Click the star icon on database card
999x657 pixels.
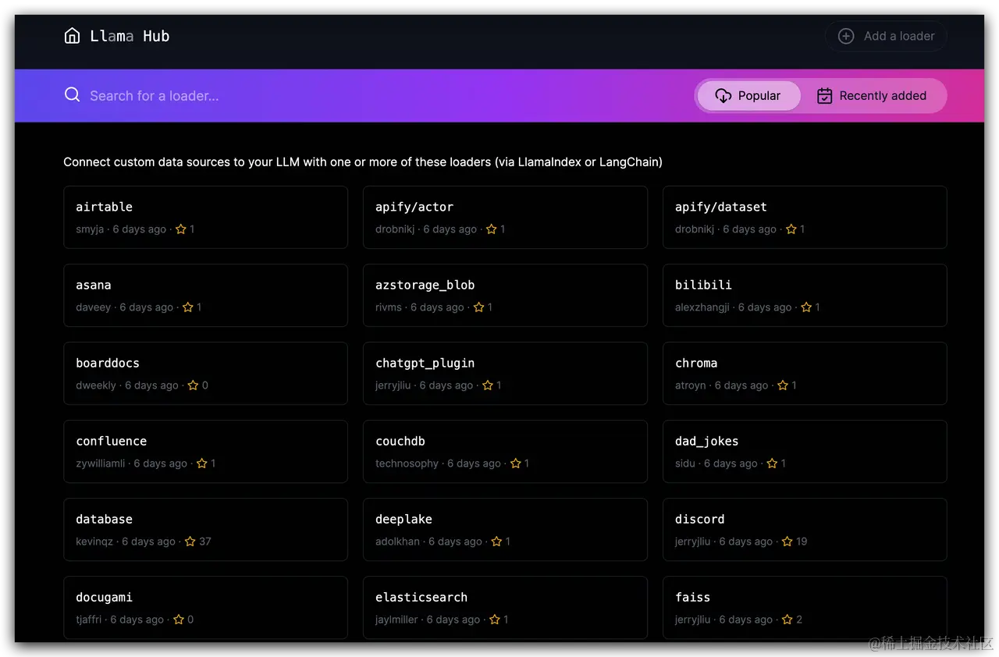coord(190,542)
